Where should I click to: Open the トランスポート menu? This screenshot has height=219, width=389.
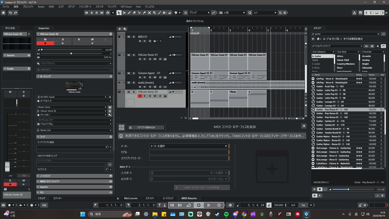tap(85, 6)
